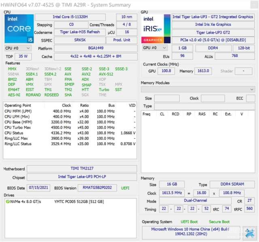Select the CPU MFM (LPM) row
Image resolution: width=259 pixels, height=242 pixels.
coord(70,111)
